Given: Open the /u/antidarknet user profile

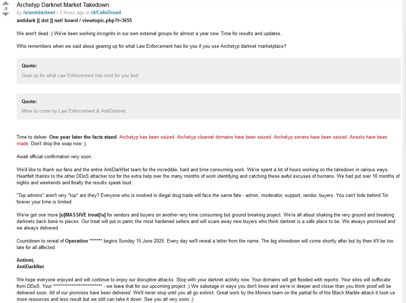Looking at the screenshot, I should 39,12.
